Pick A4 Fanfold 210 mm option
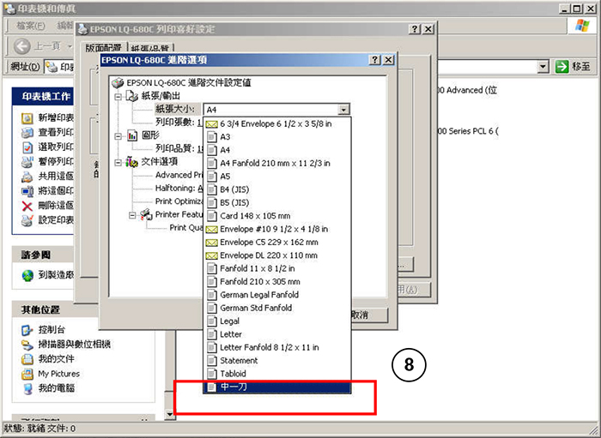 coord(276,164)
